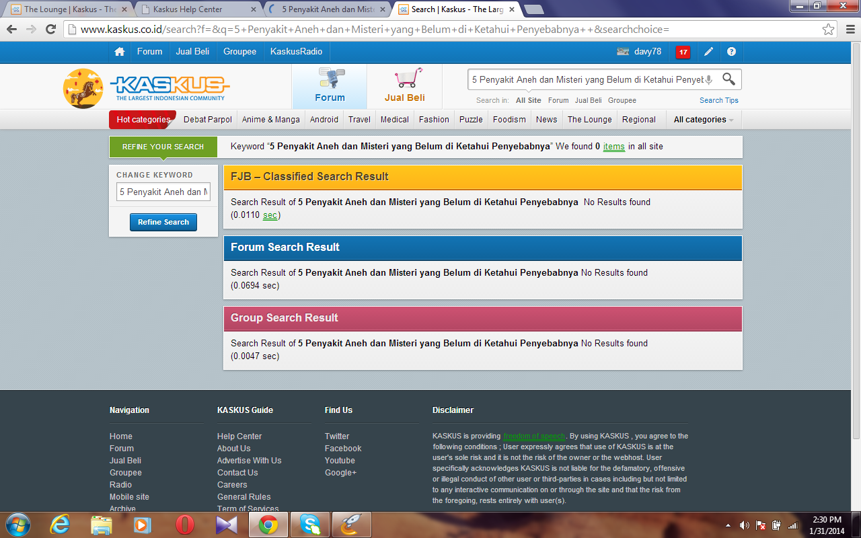Viewport: 861px width, 538px height.
Task: Bookmark this page with the star icon
Action: [x=829, y=30]
